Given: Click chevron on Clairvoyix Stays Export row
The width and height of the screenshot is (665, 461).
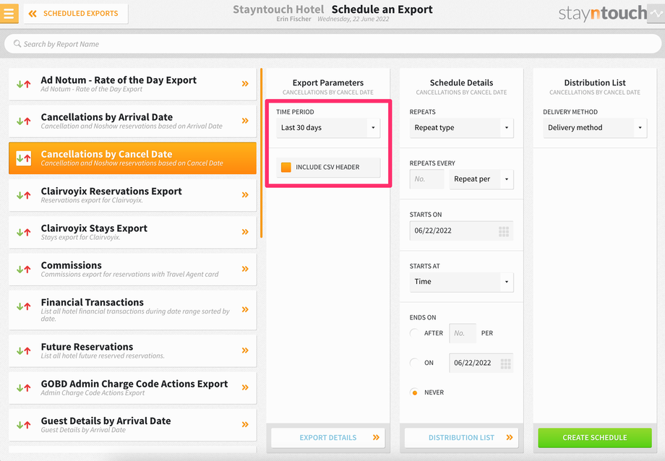Looking at the screenshot, I should pos(245,232).
